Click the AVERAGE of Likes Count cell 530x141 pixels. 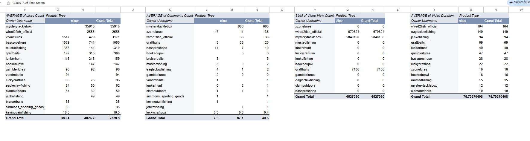25,16
